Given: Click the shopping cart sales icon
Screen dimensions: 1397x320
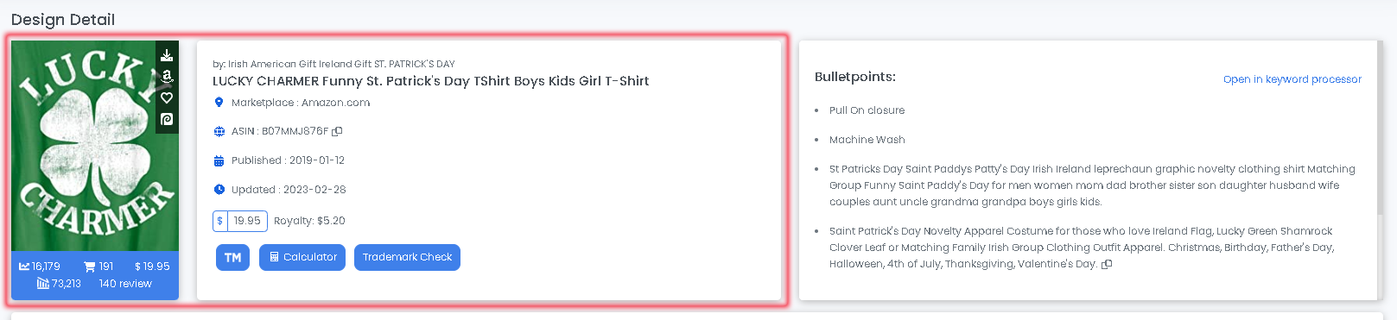Looking at the screenshot, I should (89, 267).
